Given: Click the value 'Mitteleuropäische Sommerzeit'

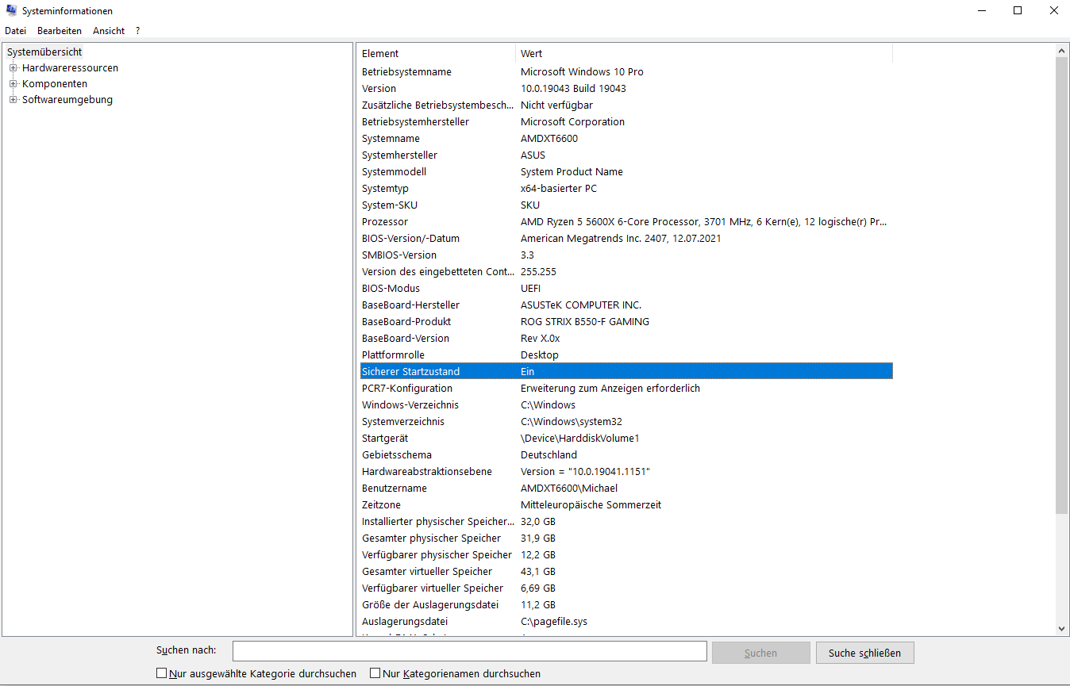Looking at the screenshot, I should pyautogui.click(x=591, y=504).
